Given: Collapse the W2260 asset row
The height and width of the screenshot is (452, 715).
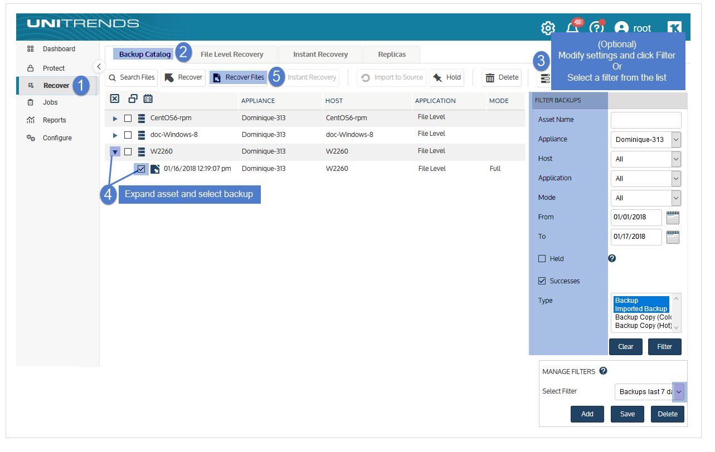Looking at the screenshot, I should pos(115,152).
